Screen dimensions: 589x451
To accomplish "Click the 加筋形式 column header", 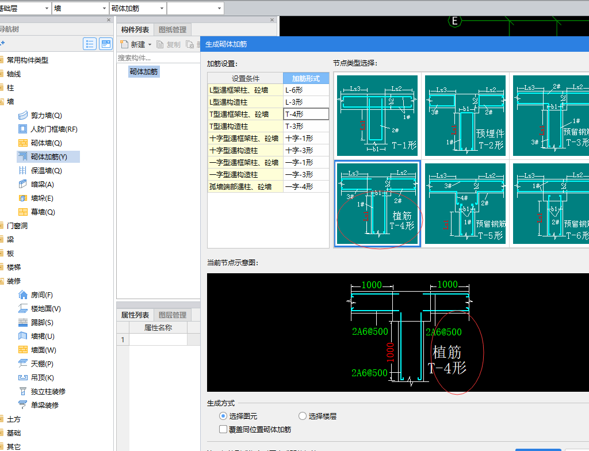I will (306, 78).
